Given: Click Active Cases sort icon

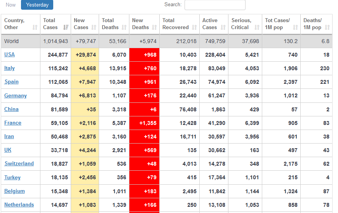Looking at the screenshot, I should pos(223,28).
